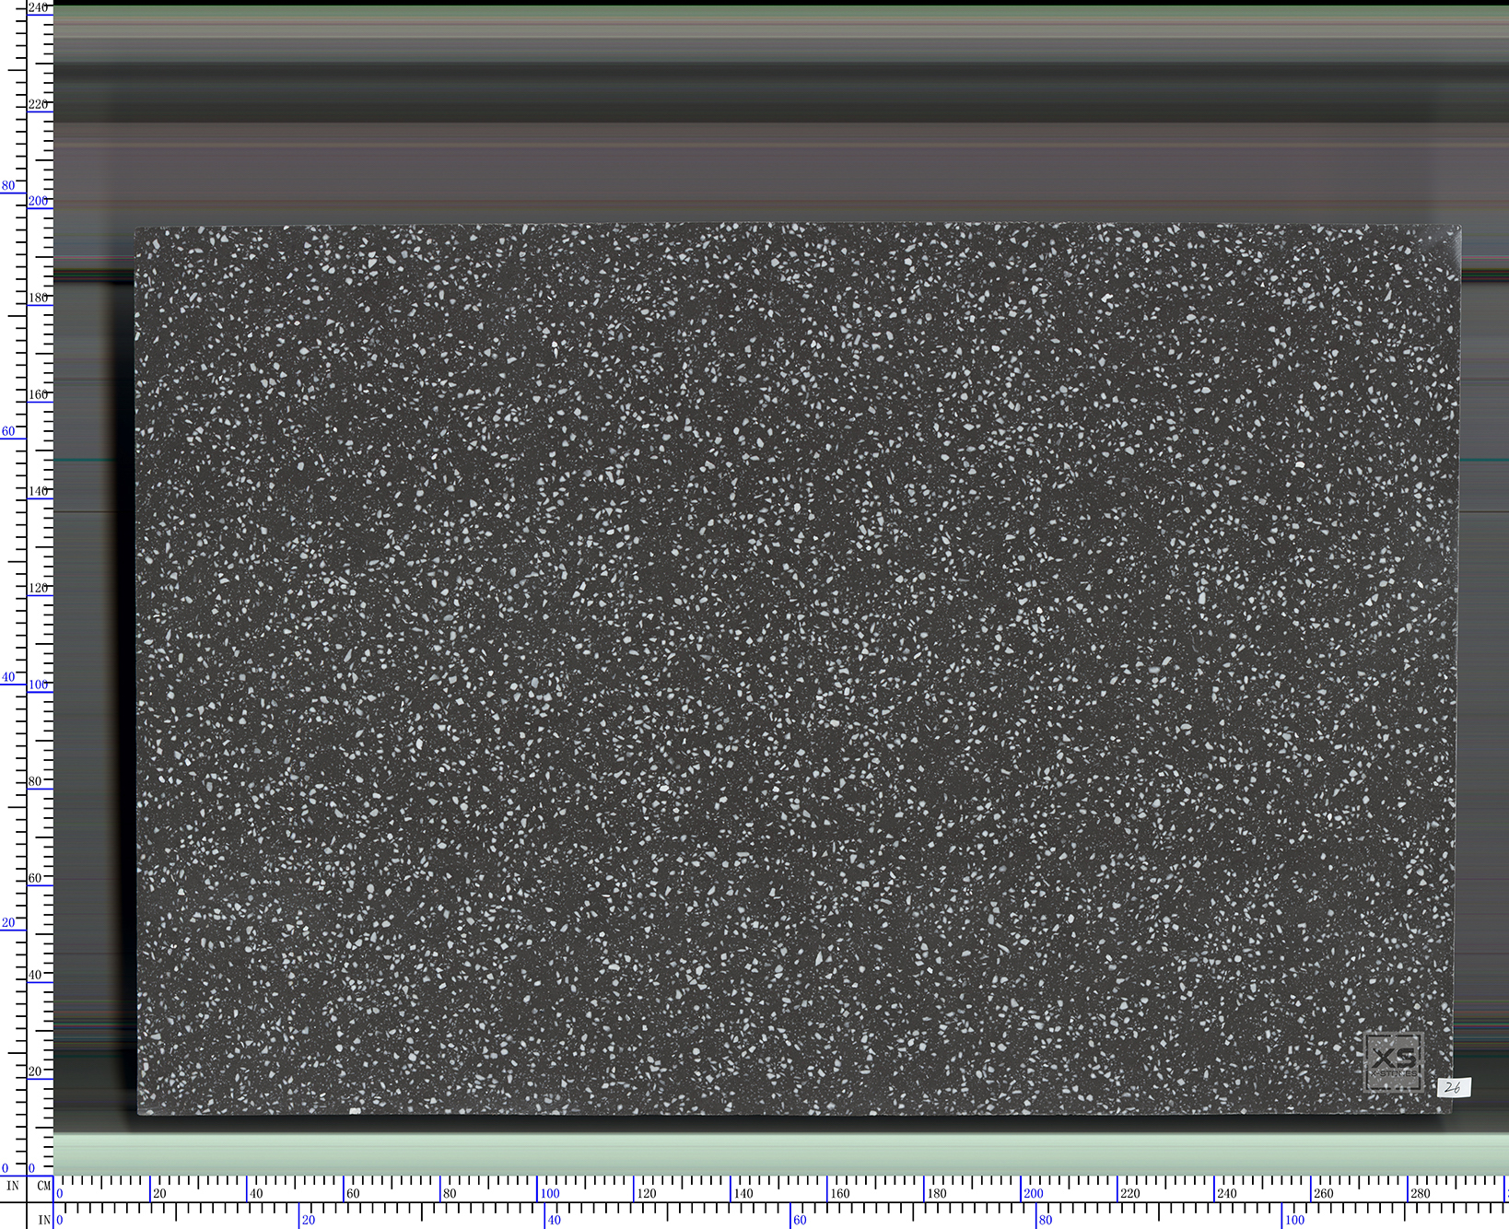Click the handwritten "26" label tag
Screen dimensions: 1509x1229
pyautogui.click(x=1454, y=1088)
